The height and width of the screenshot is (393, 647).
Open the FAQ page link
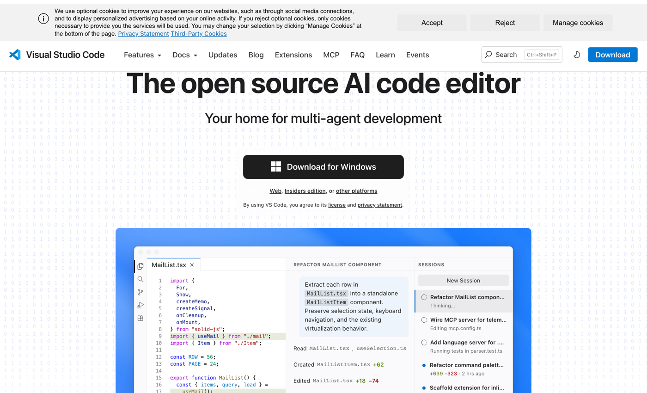tap(358, 55)
